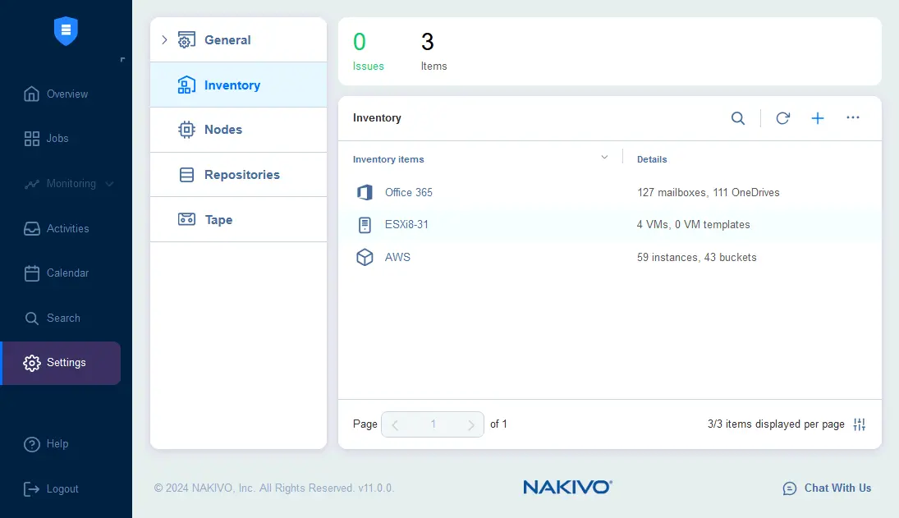This screenshot has height=518, width=899.
Task: Go to next page arrow
Action: [x=470, y=424]
